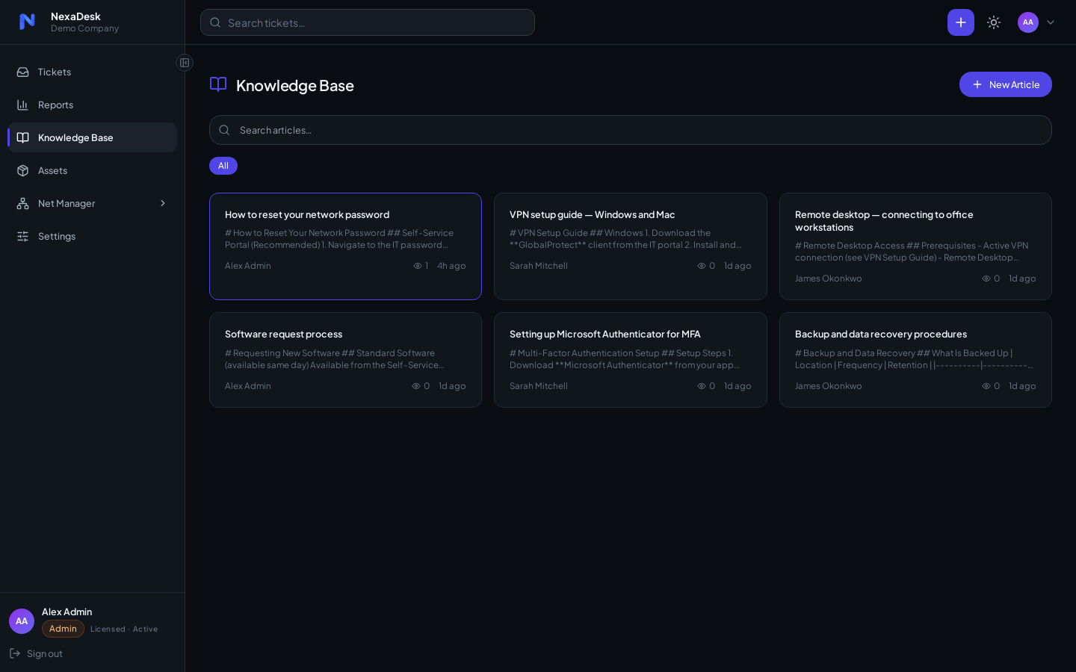Click Backup and Data Recovery preview text
Viewport: 1076px width, 672px height.
(915, 359)
